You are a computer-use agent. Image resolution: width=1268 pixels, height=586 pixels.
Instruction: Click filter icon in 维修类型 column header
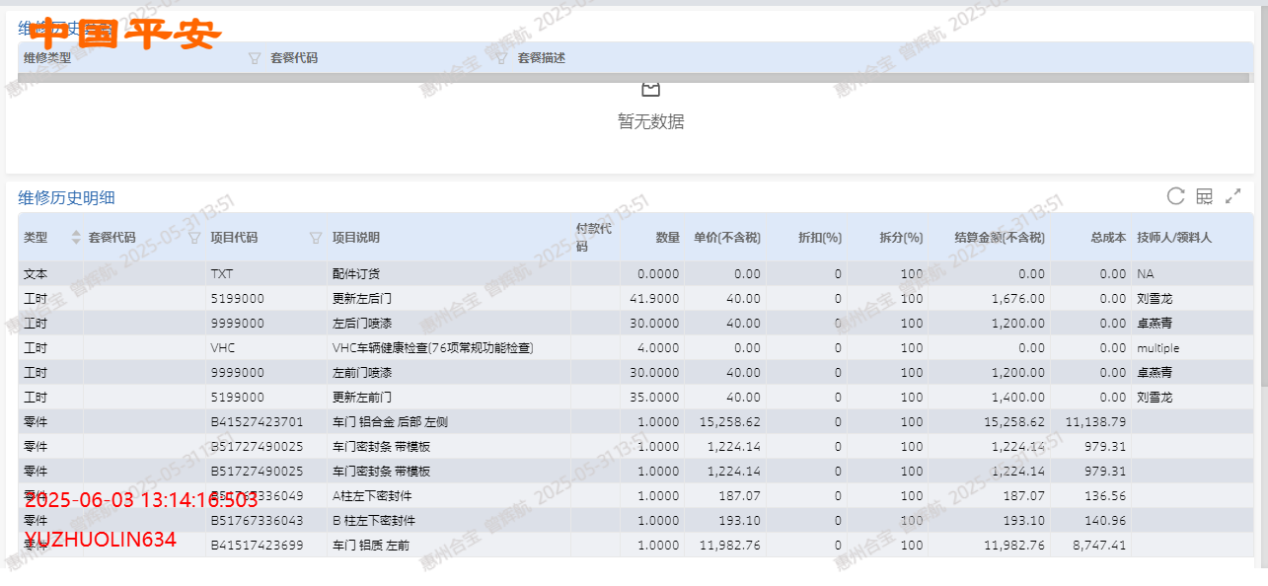point(255,58)
